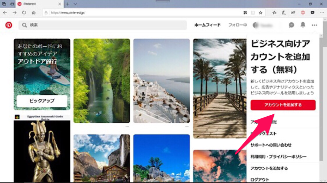Click the three-dot menu icon in Pinterest header
Image resolution: width=327 pixels, height=183 pixels.
[x=314, y=25]
